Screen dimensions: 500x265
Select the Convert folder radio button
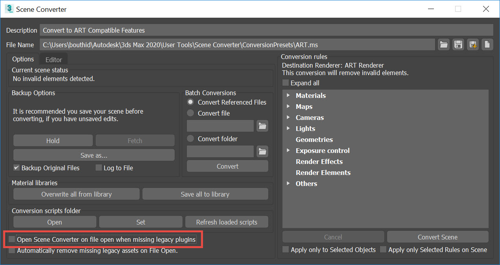(191, 139)
